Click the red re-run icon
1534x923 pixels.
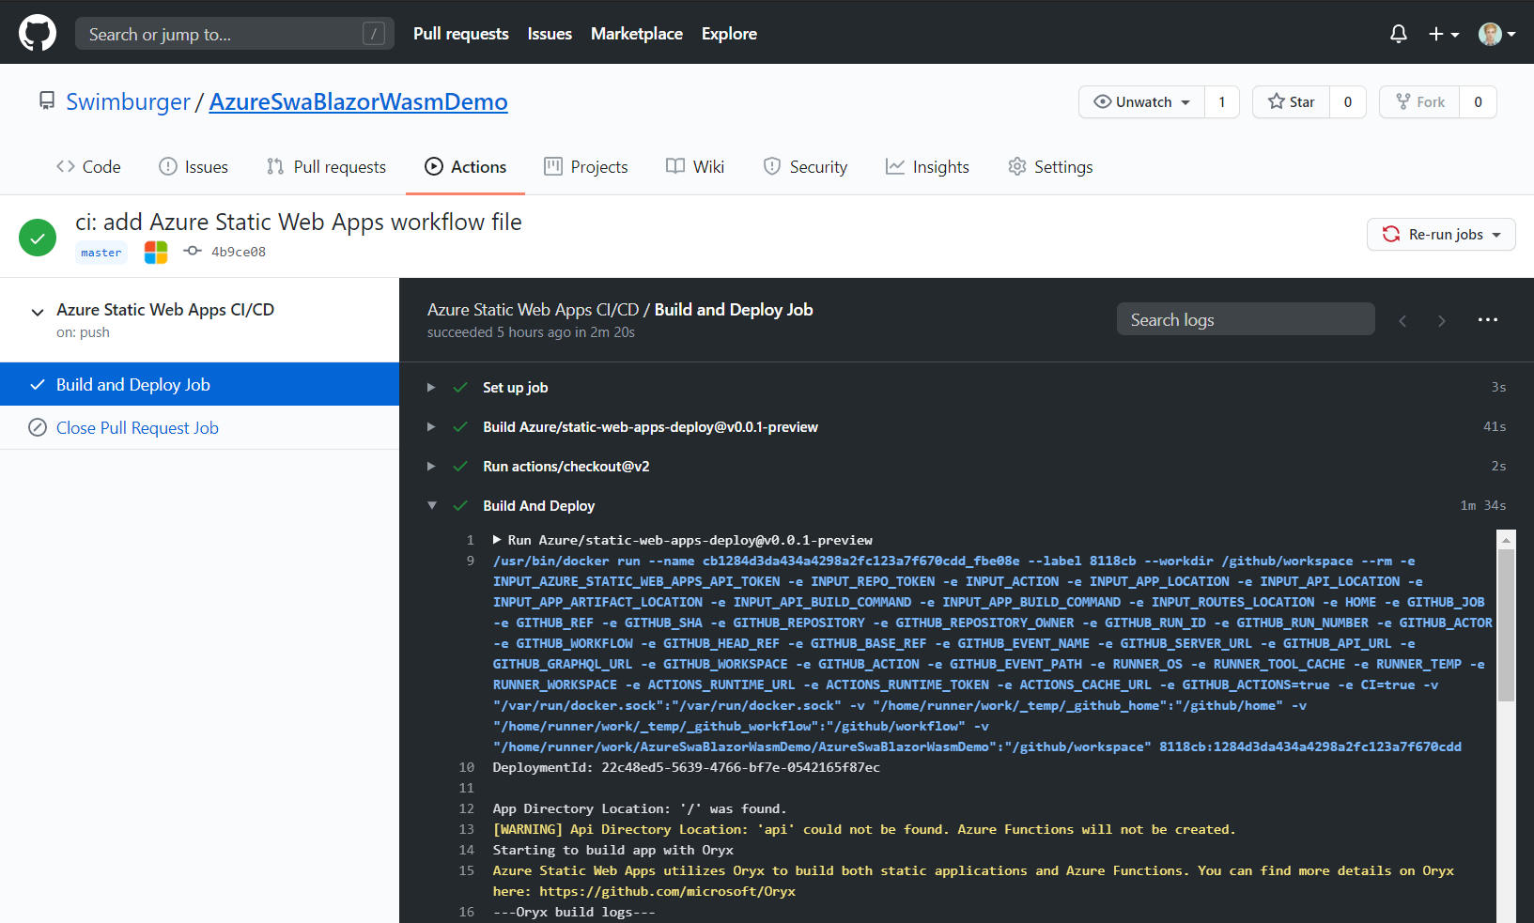(1391, 234)
